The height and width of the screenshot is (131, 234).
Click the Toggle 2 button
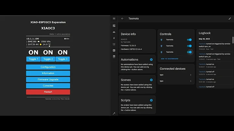point(48,59)
